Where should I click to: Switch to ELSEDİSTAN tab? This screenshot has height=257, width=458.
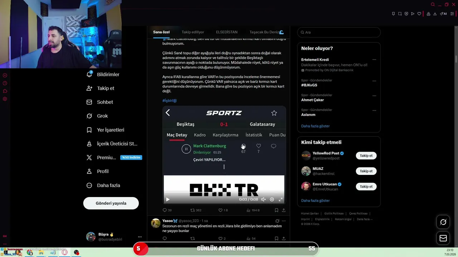coord(226,32)
